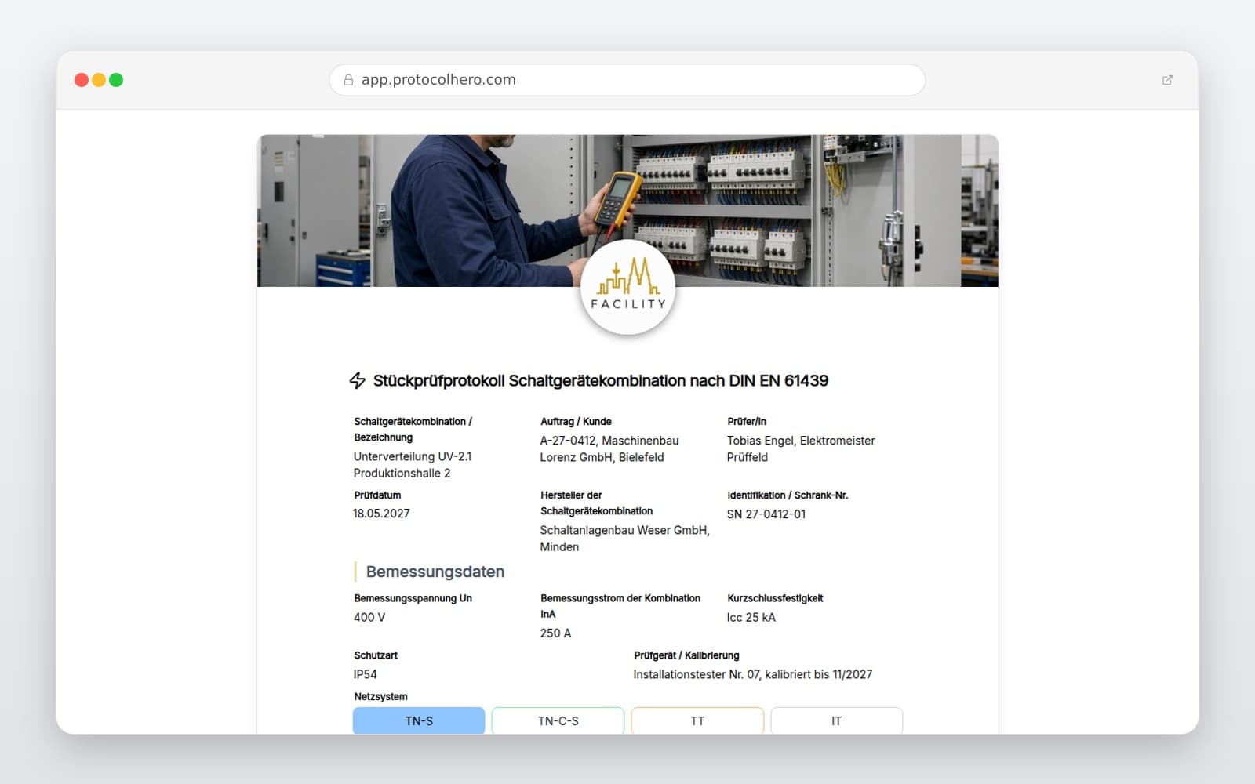1255x784 pixels.
Task: Click the 'Bemessungsspannung Un' label
Action: pos(413,598)
